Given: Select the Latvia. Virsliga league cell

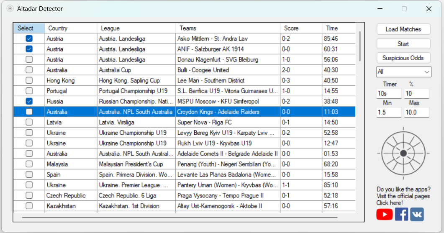Looking at the screenshot, I should pos(136,122).
